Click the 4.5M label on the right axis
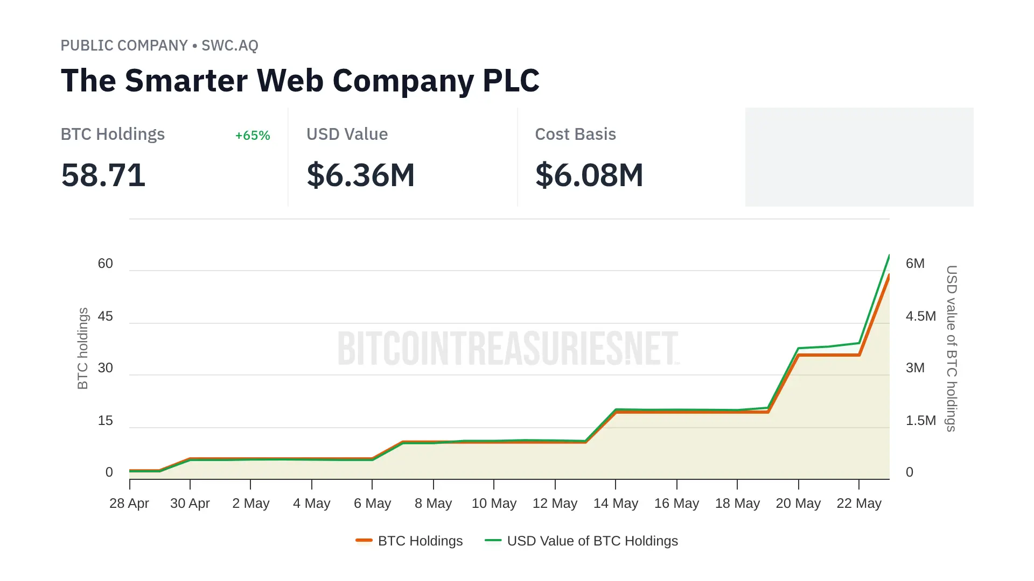Screen dimensions: 1034x581 (920, 316)
